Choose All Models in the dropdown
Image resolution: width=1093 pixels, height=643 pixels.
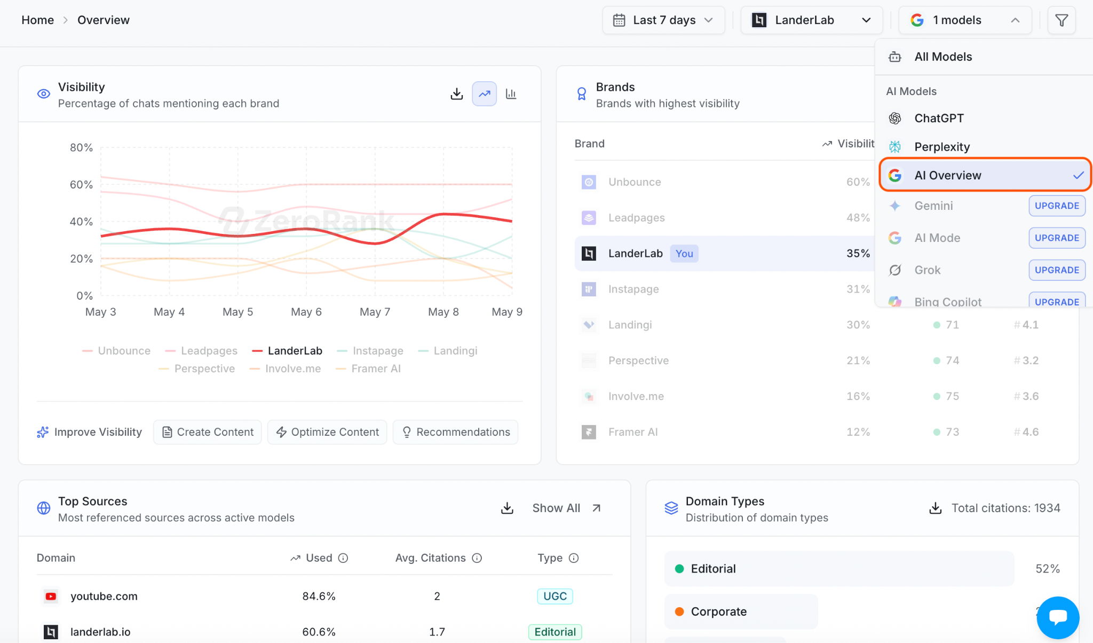coord(943,57)
